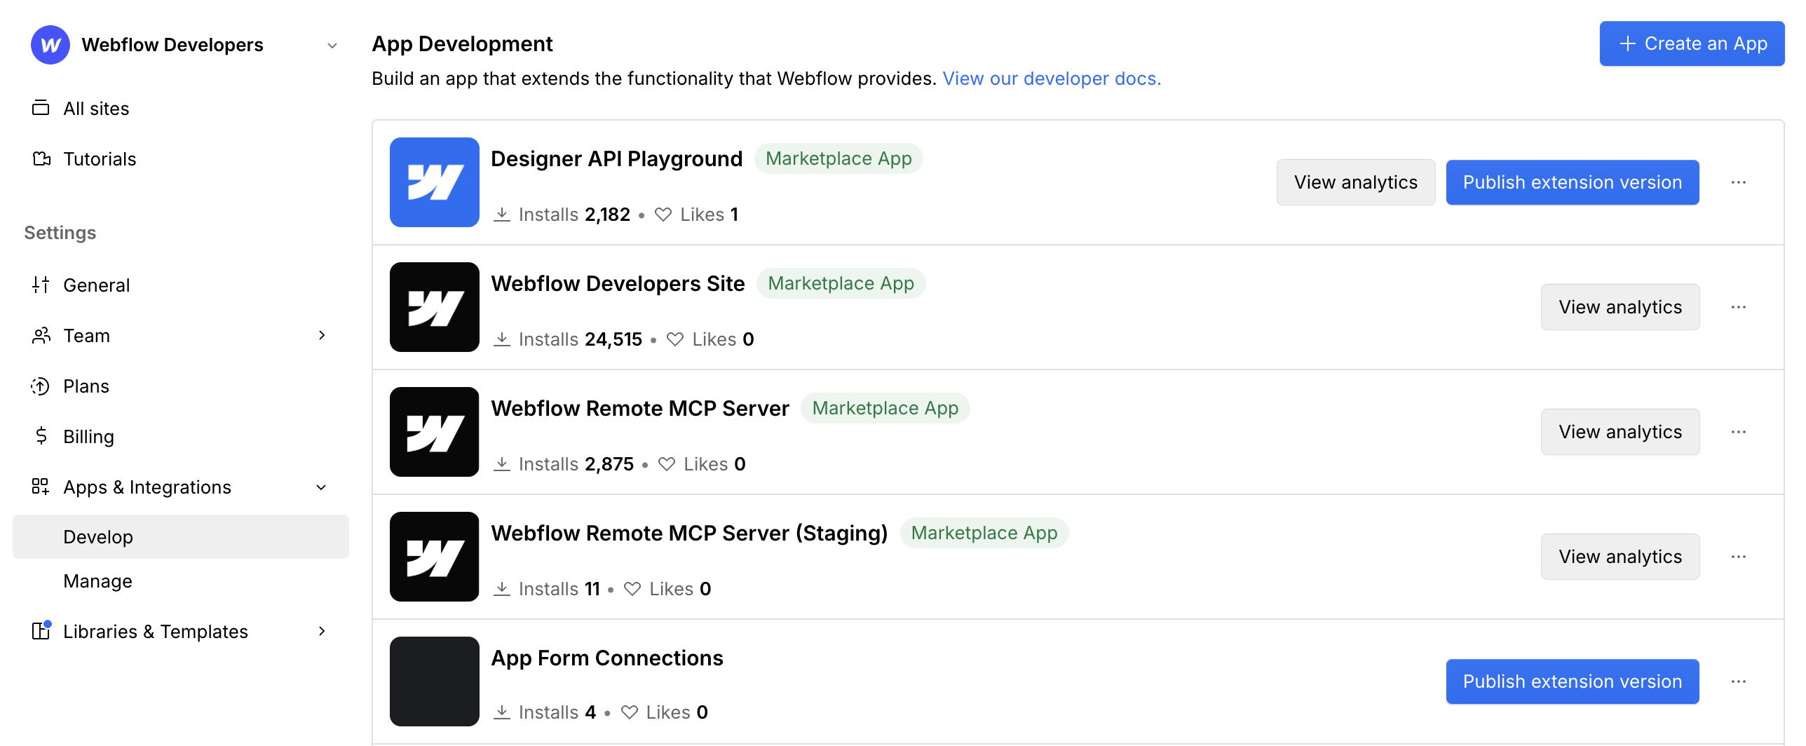Publish extension version for App Form Connections
The width and height of the screenshot is (1806, 746).
[1572, 681]
